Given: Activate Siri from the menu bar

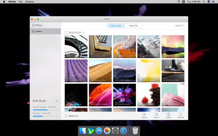Looking at the screenshot, I should [209, 2].
